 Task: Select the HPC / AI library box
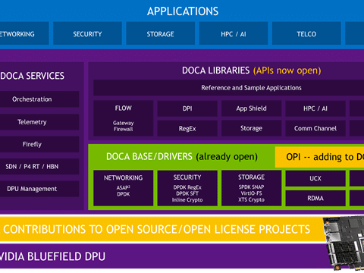click(315, 108)
